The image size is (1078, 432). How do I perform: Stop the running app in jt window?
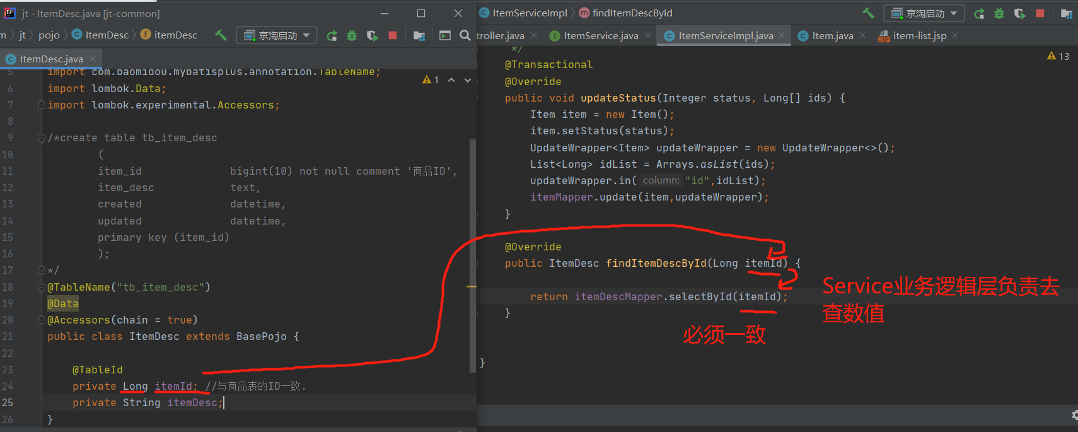393,35
